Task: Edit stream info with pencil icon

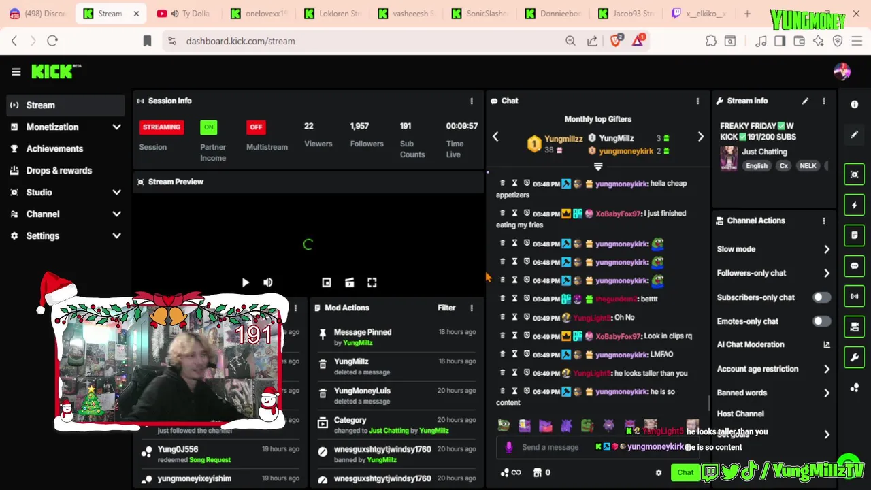Action: point(805,101)
